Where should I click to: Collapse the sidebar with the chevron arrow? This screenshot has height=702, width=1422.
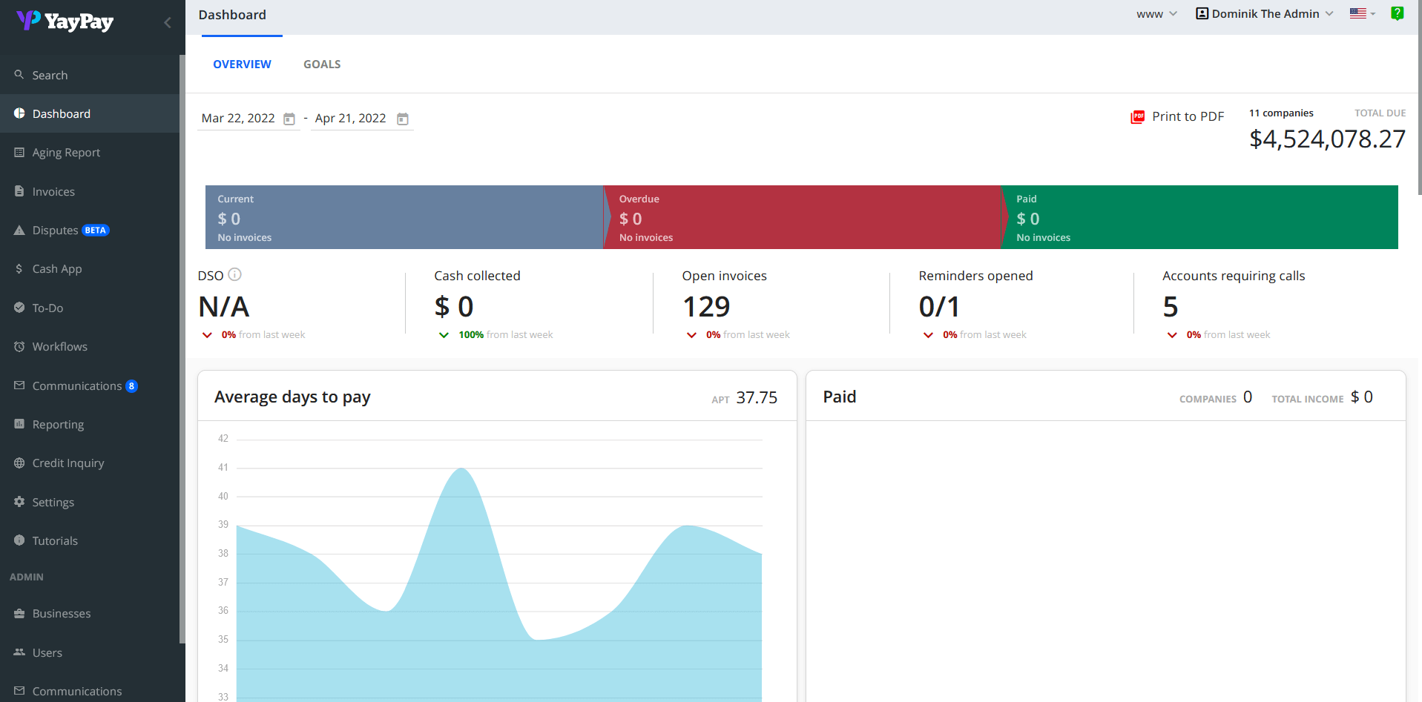(168, 22)
